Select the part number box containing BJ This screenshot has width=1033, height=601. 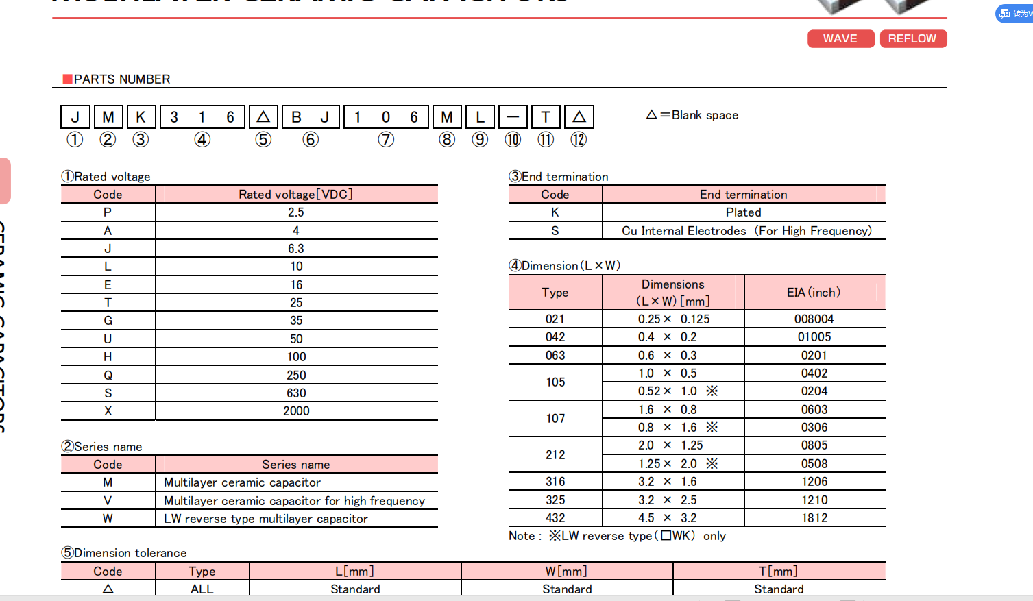(311, 117)
